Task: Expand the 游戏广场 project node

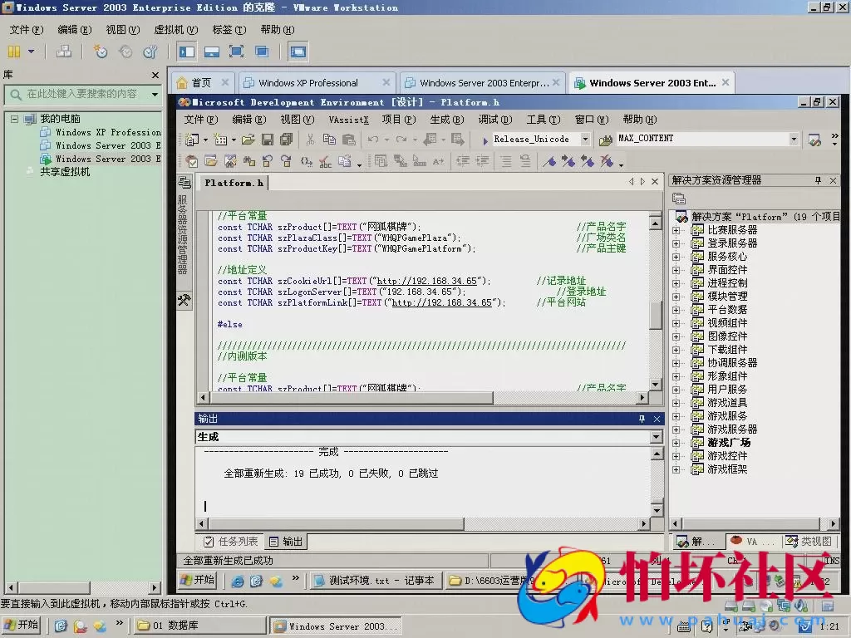Action: point(676,443)
